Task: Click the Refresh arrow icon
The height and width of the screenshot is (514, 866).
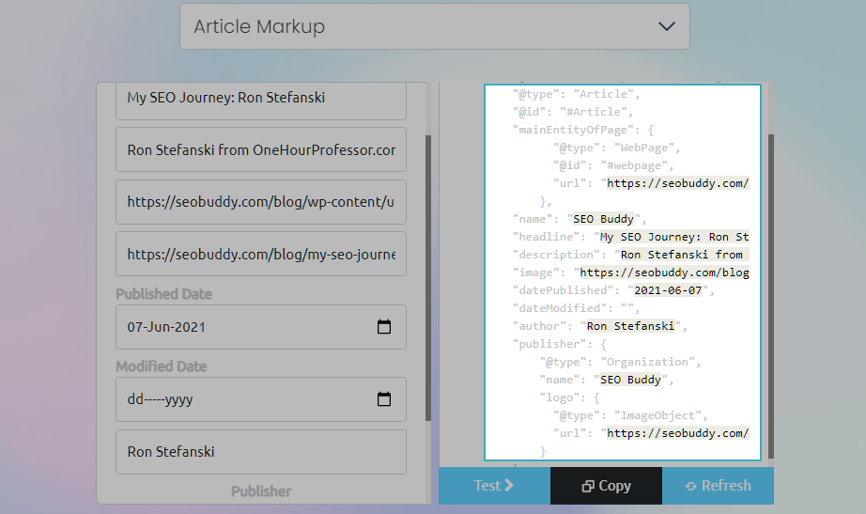Action: (691, 486)
